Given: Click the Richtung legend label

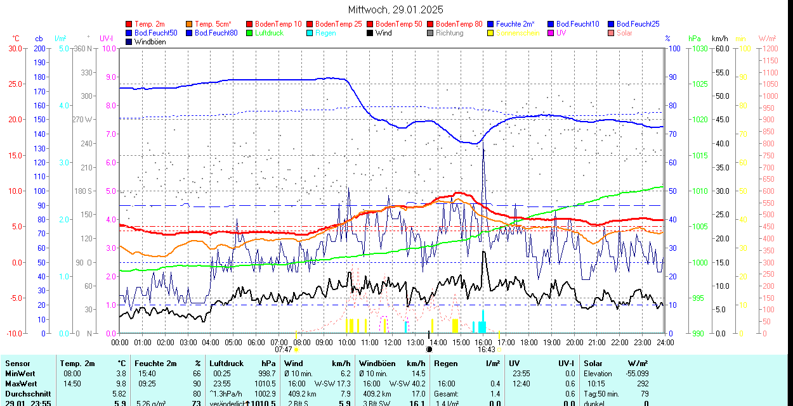Looking at the screenshot, I should tap(449, 33).
